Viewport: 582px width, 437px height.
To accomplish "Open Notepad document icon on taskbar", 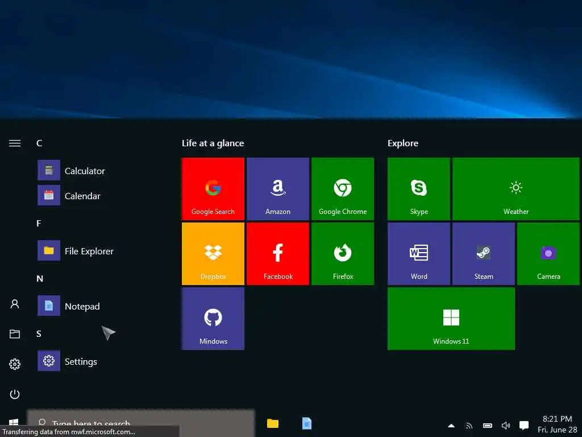I will click(x=306, y=423).
